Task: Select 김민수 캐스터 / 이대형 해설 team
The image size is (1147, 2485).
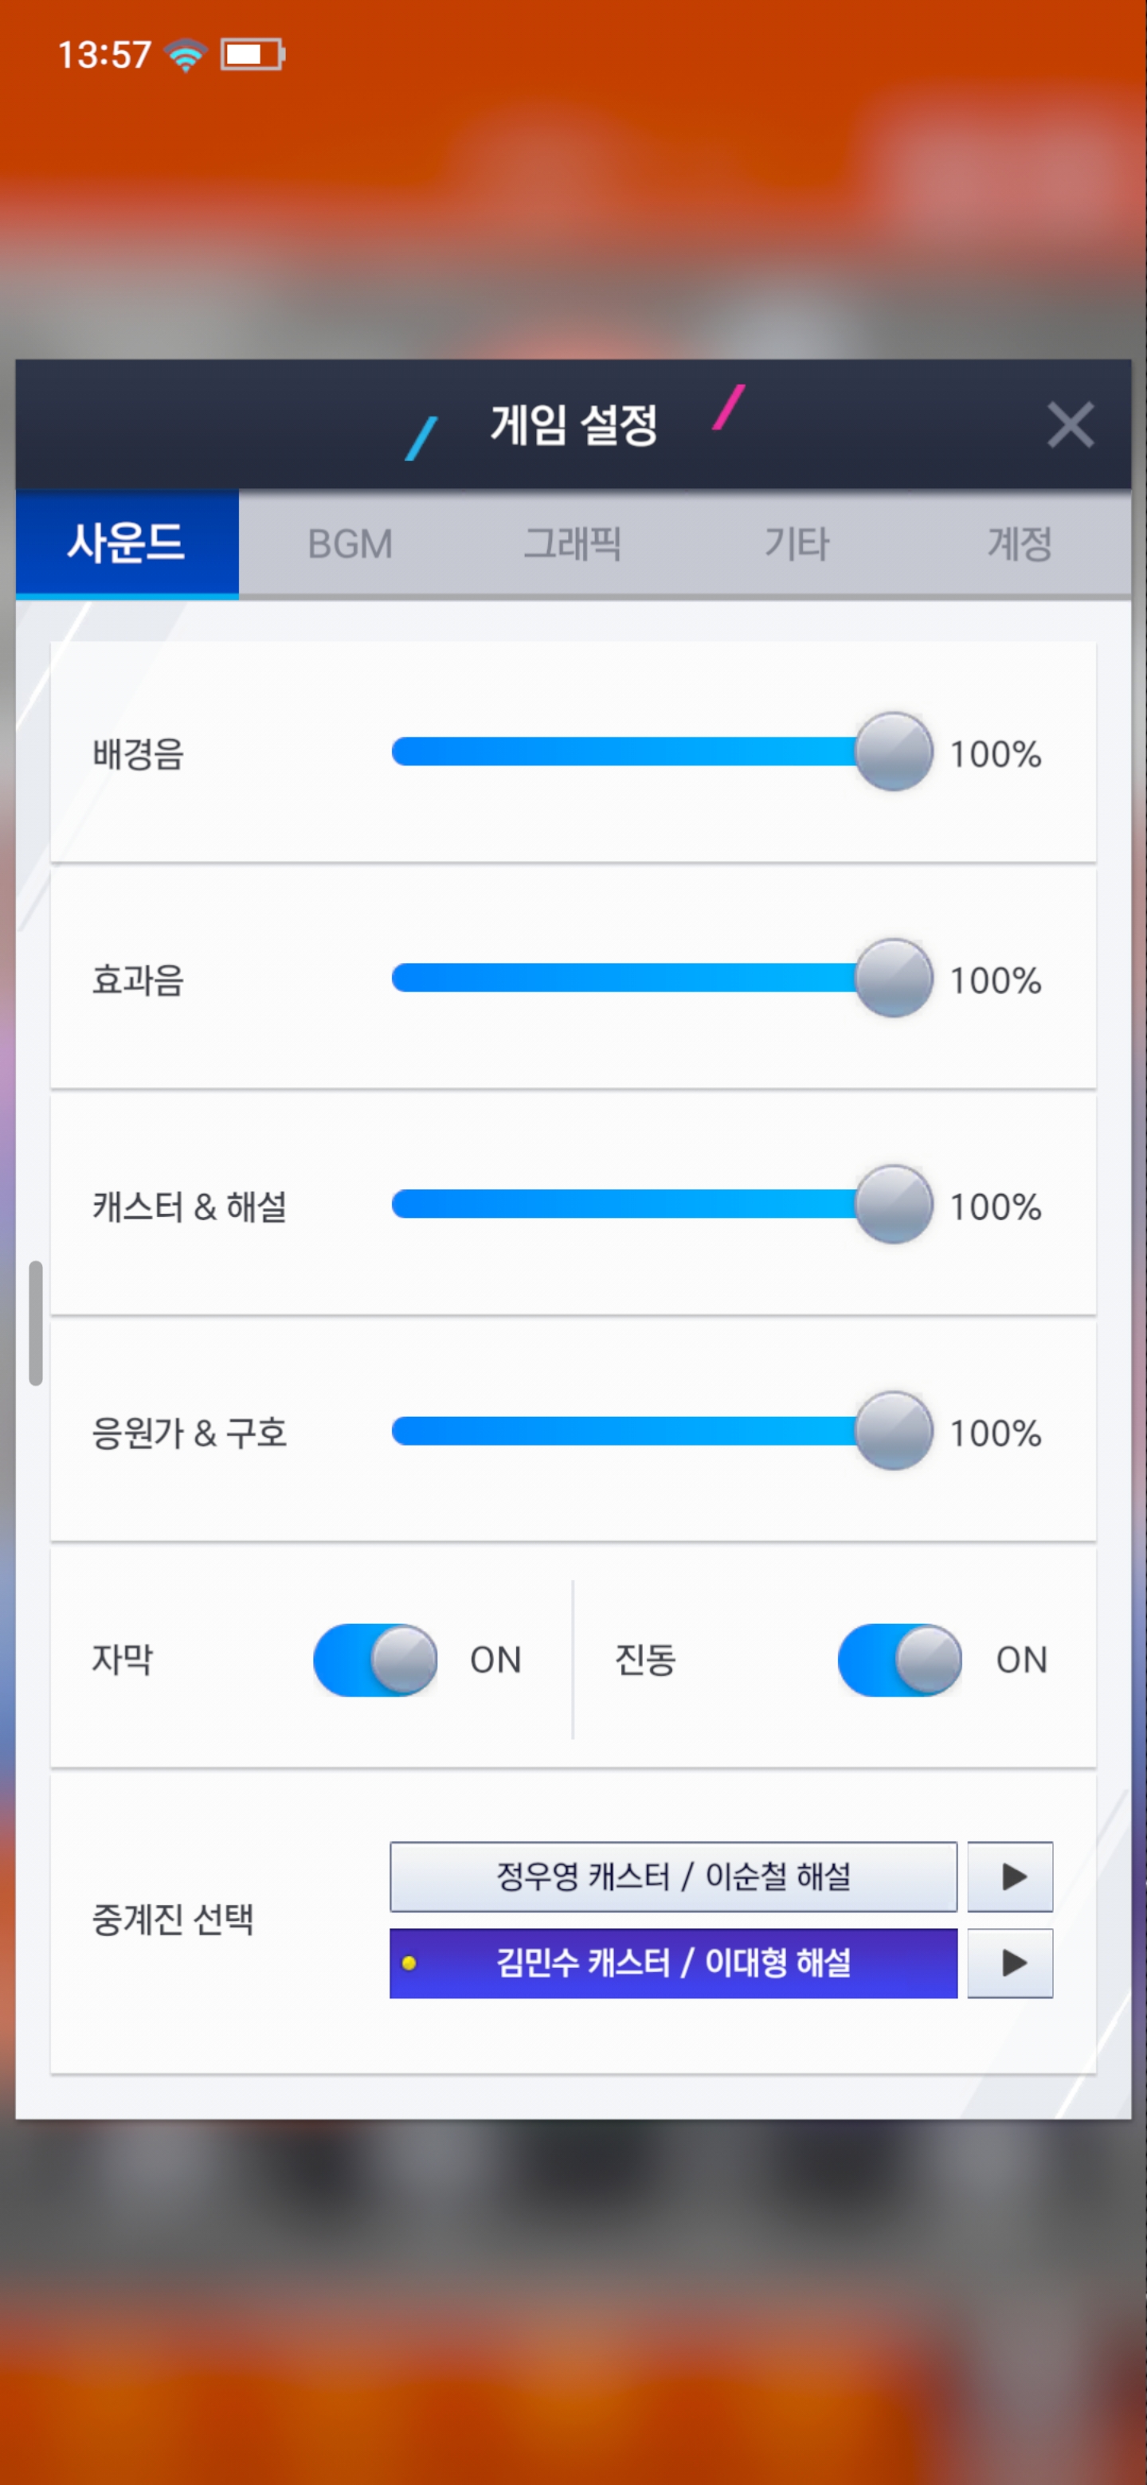Action: (672, 1963)
